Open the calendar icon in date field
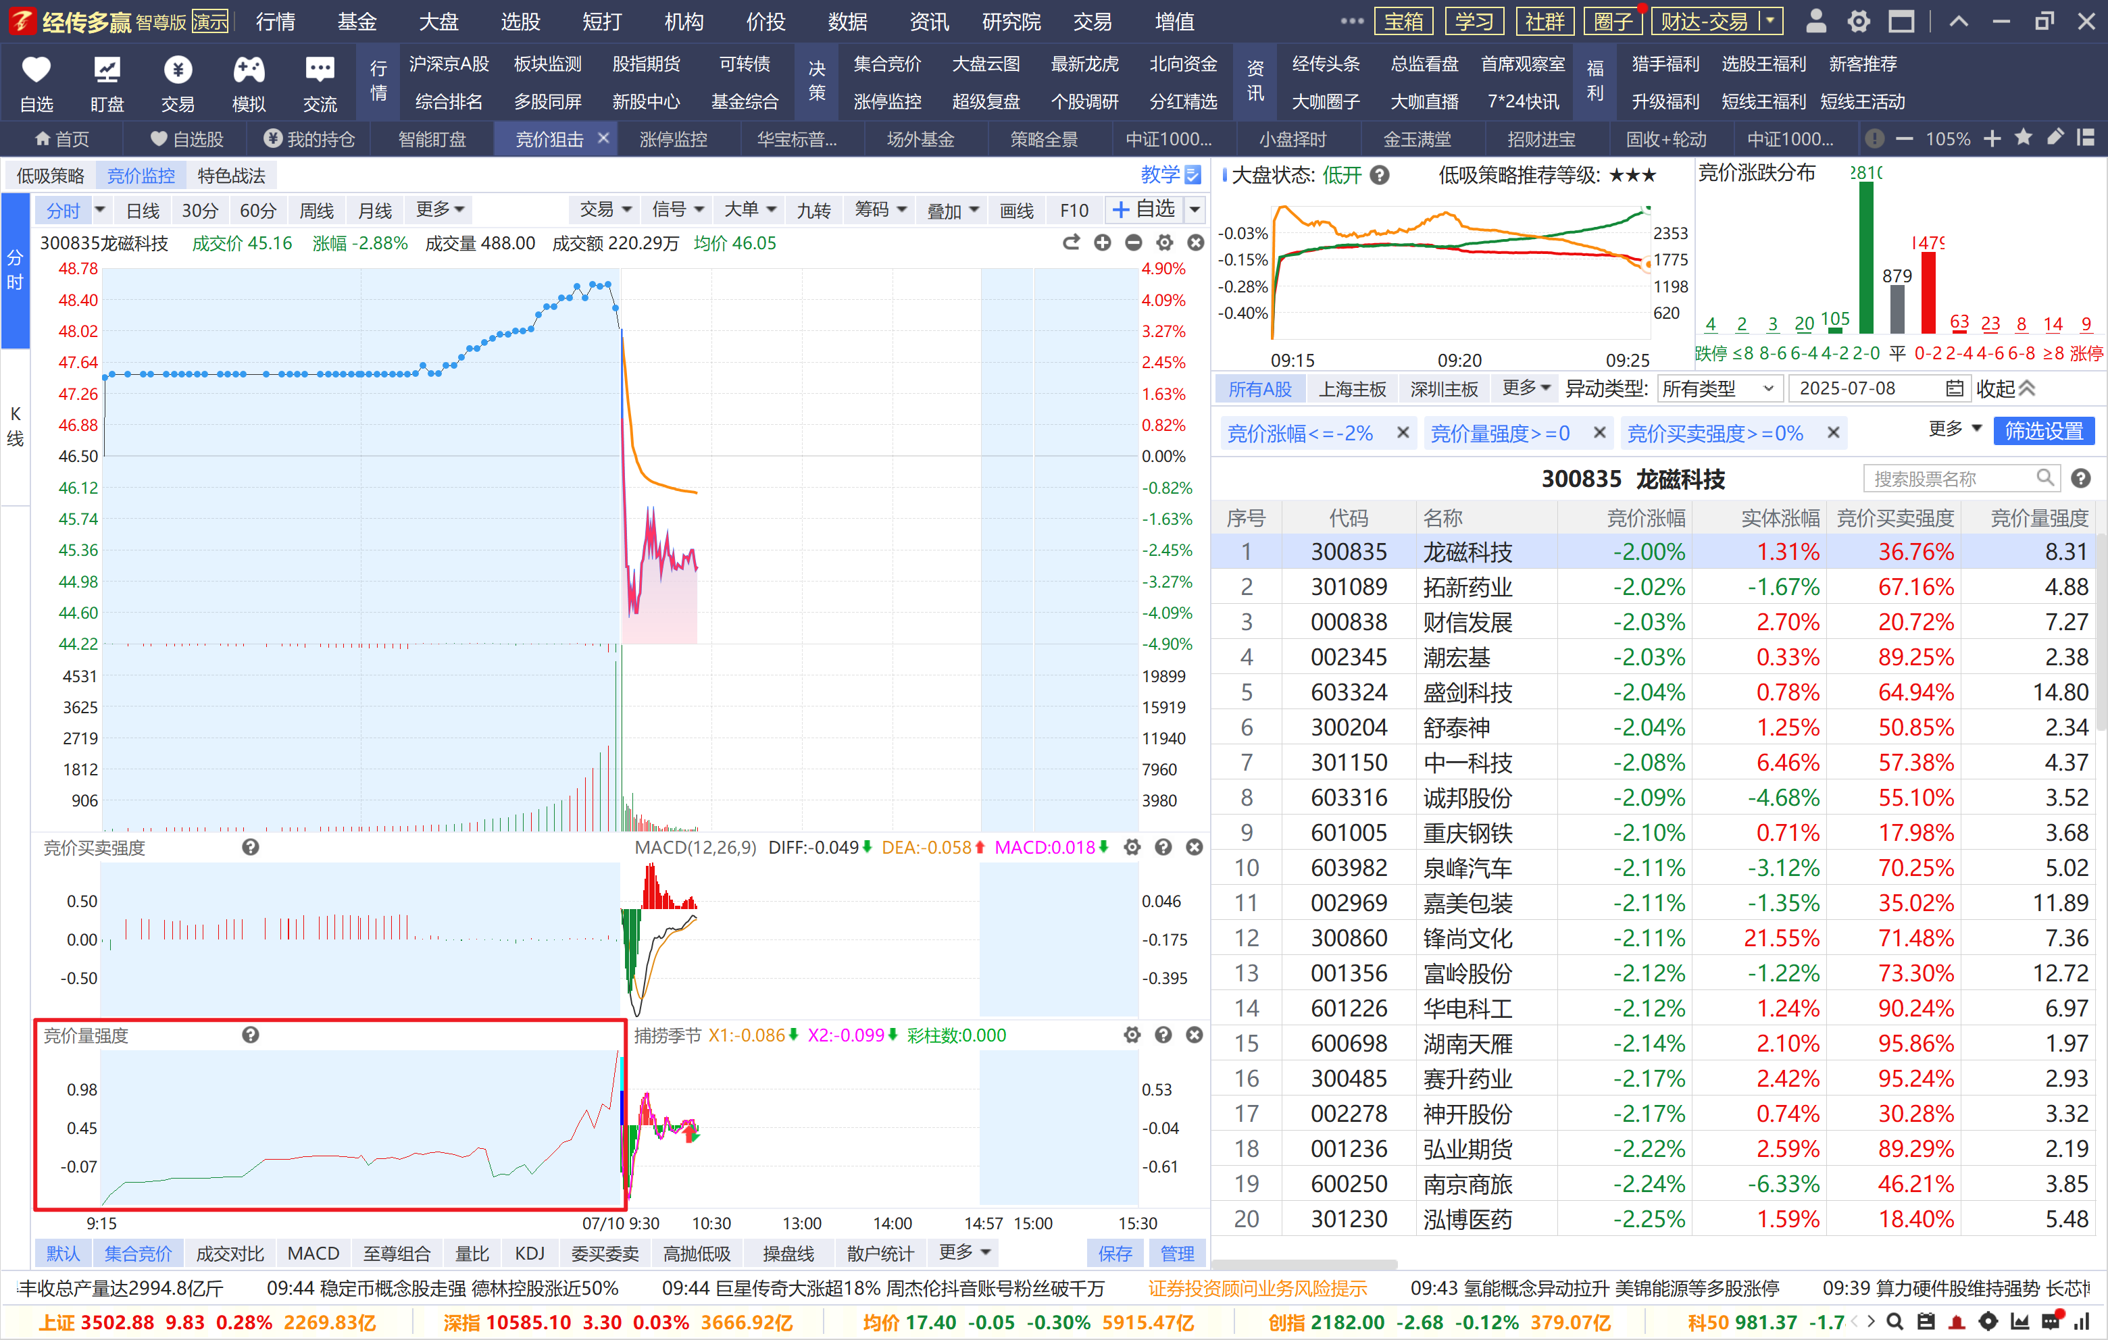Screen dimensions: 2108x1340 [x=1954, y=388]
